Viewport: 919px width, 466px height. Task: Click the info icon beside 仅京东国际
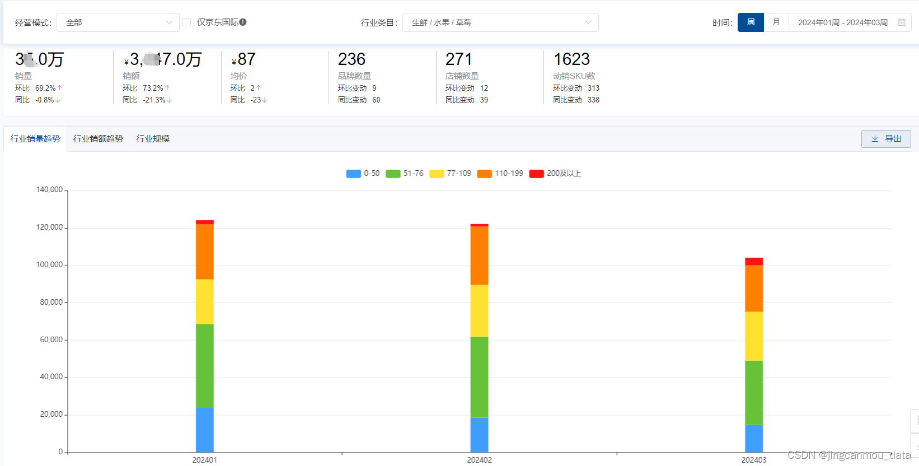coord(243,22)
